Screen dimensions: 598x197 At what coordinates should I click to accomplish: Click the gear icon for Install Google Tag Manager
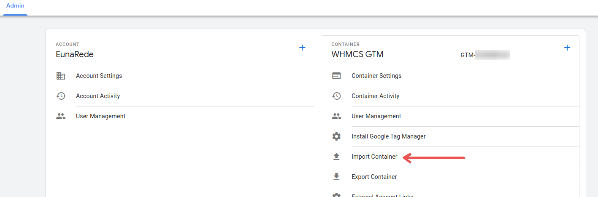pyautogui.click(x=336, y=136)
